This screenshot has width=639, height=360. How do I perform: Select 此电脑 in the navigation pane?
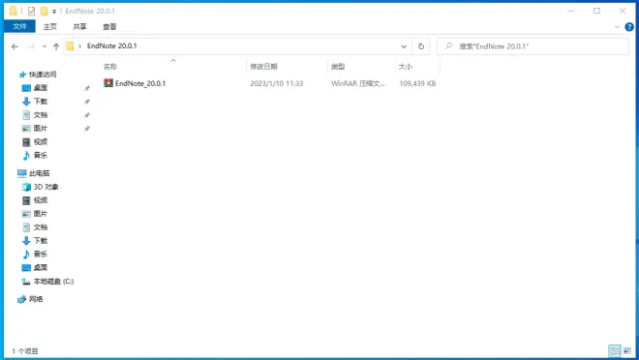coord(39,173)
